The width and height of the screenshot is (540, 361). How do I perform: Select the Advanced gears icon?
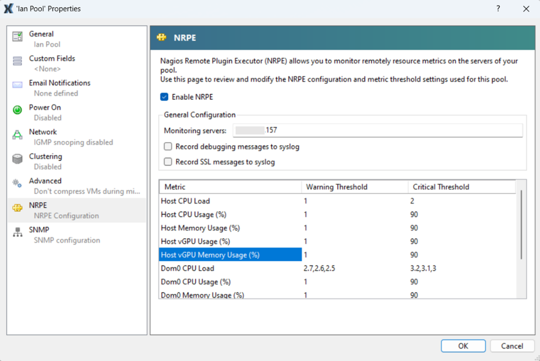pyautogui.click(x=17, y=183)
